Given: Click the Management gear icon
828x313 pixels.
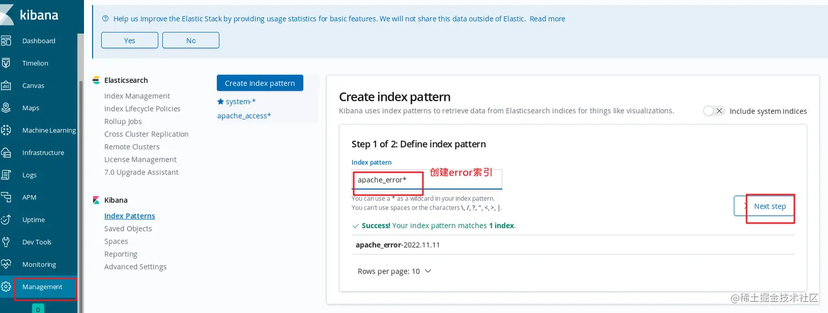Looking at the screenshot, I should click(x=6, y=287).
